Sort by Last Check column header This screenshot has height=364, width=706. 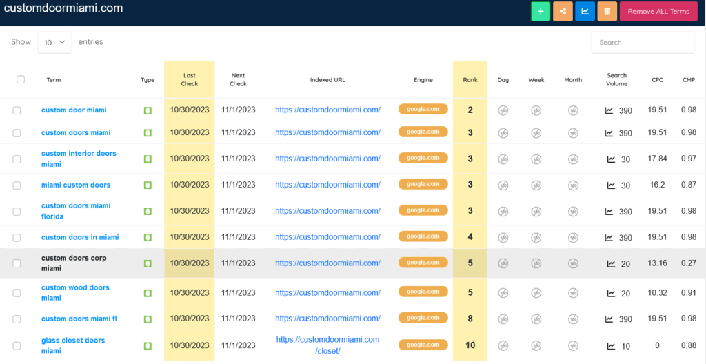[190, 80]
